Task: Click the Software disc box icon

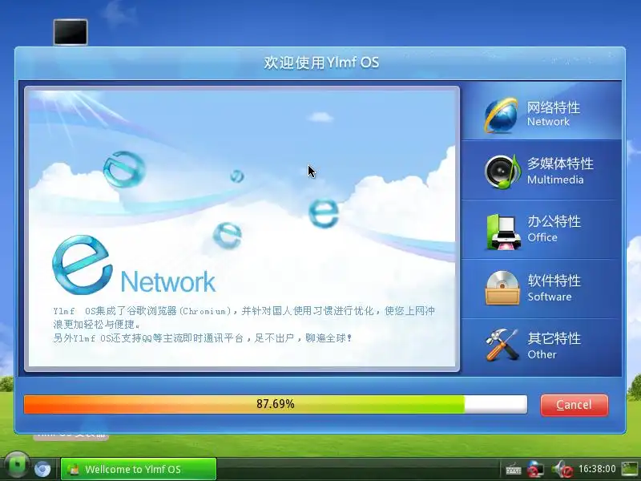Action: tap(502, 288)
